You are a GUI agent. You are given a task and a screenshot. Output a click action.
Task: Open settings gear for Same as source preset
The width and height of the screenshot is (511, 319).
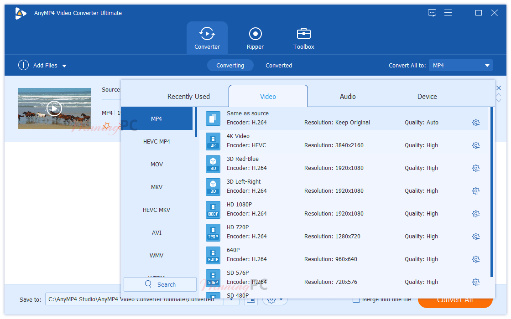pos(476,122)
